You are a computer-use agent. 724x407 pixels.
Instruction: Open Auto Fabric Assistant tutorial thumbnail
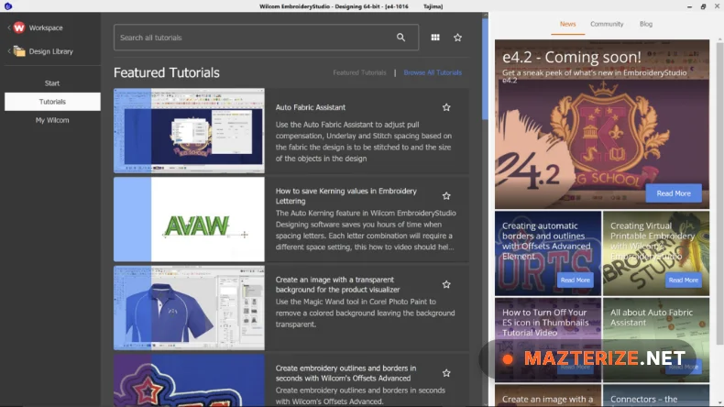click(x=189, y=130)
